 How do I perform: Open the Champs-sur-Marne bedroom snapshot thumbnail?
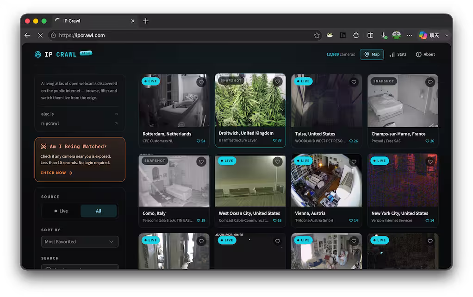tap(403, 100)
